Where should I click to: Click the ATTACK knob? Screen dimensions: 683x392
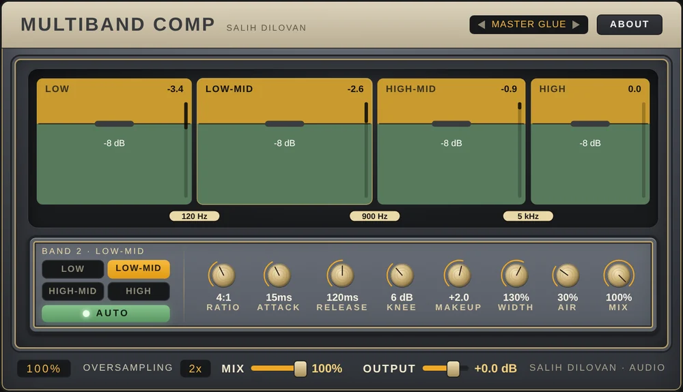279,275
